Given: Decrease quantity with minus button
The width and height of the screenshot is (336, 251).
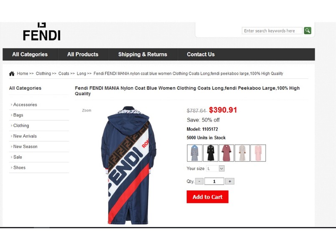Looking at the screenshot, I should coord(199,181).
